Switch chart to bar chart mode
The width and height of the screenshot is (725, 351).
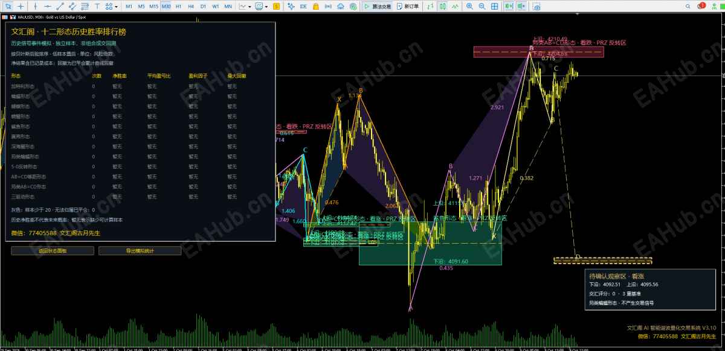(x=431, y=6)
